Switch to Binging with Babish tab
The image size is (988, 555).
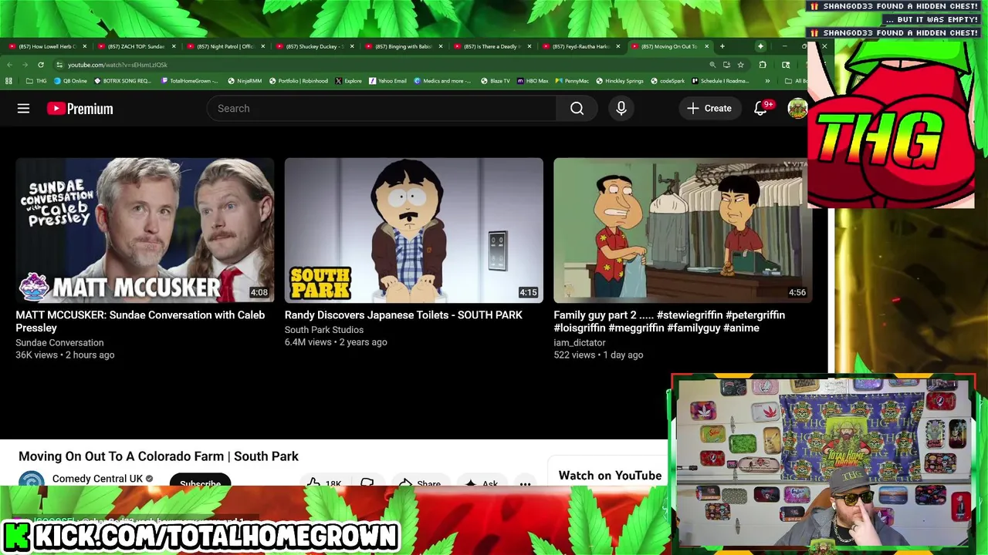tap(403, 46)
